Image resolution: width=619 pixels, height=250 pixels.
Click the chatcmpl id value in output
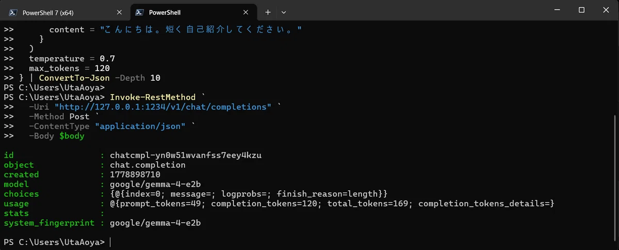click(186, 155)
